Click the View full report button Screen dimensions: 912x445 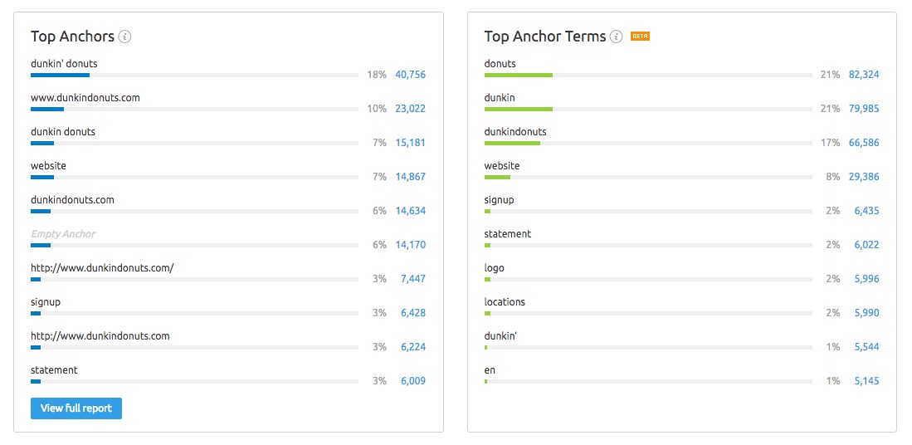tap(76, 408)
